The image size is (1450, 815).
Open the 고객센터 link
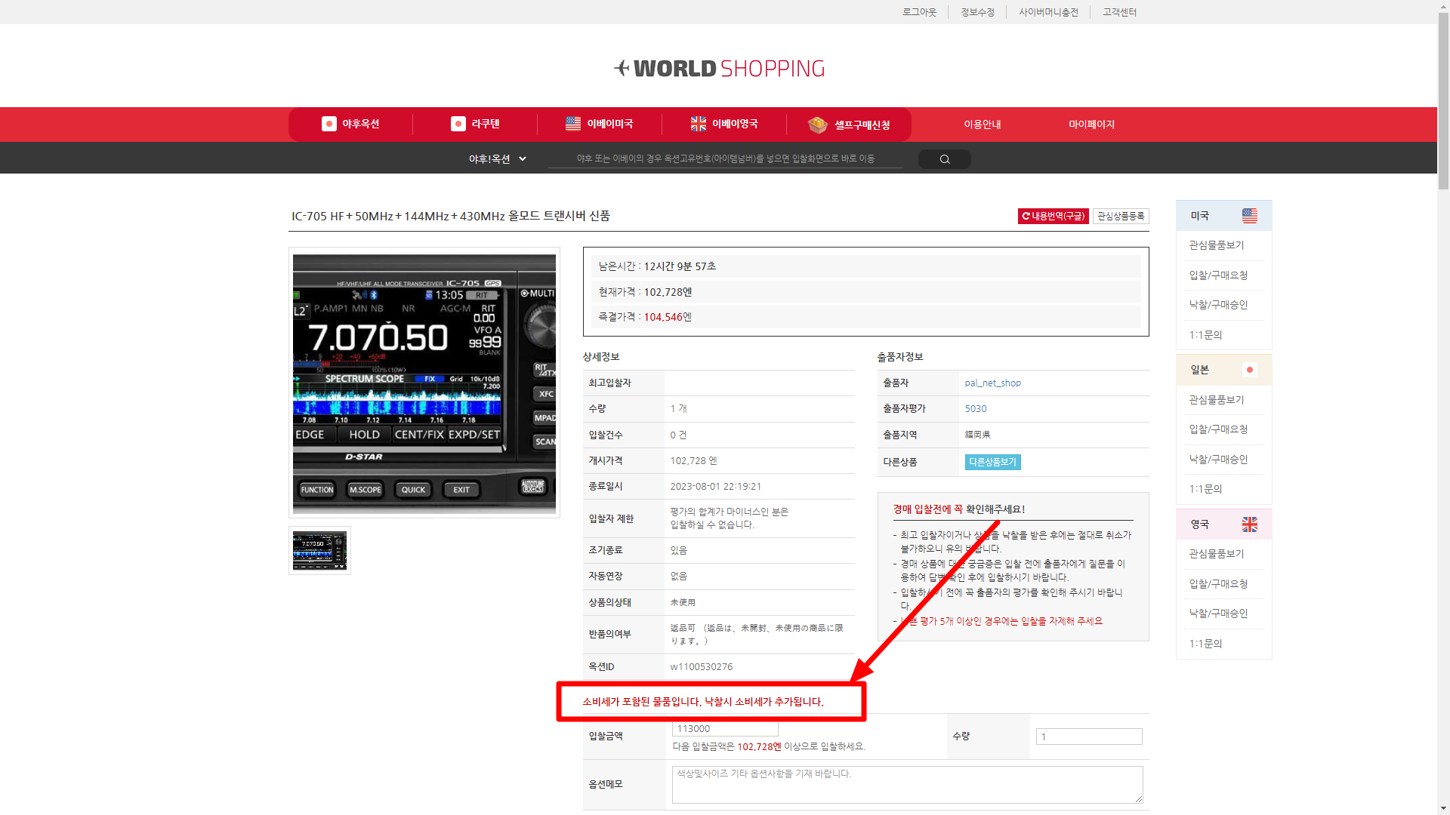pyautogui.click(x=1119, y=12)
